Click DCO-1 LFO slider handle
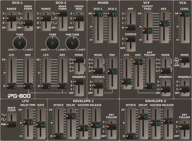The width and height of the screenshot is (192, 141). [12, 86]
